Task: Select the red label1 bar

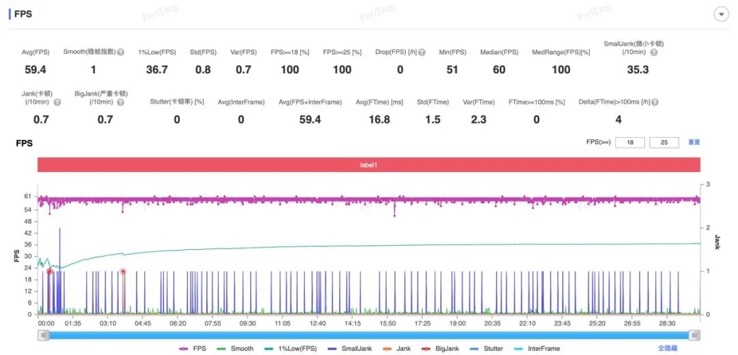Action: pyautogui.click(x=369, y=165)
